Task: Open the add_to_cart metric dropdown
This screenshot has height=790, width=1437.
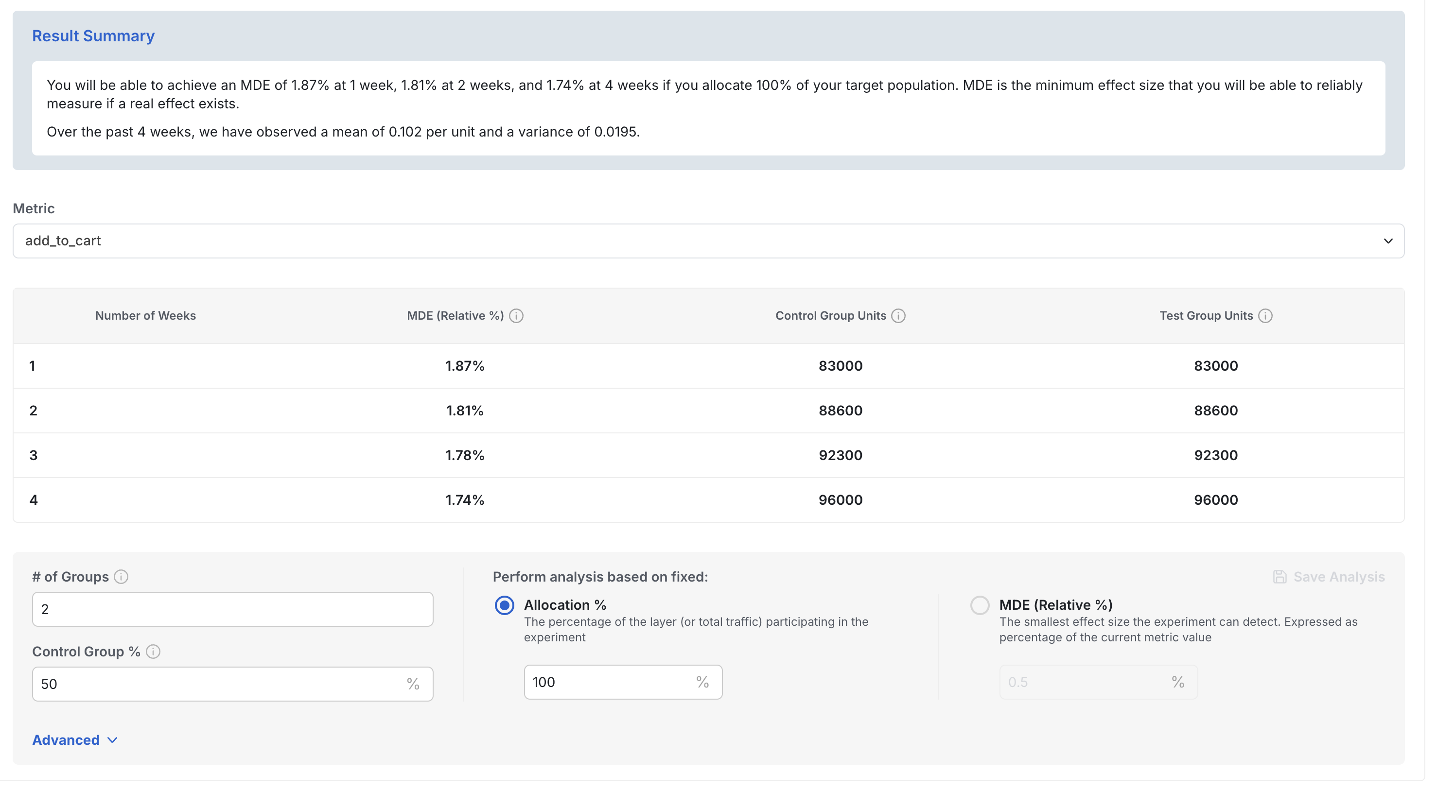Action: pyautogui.click(x=707, y=241)
